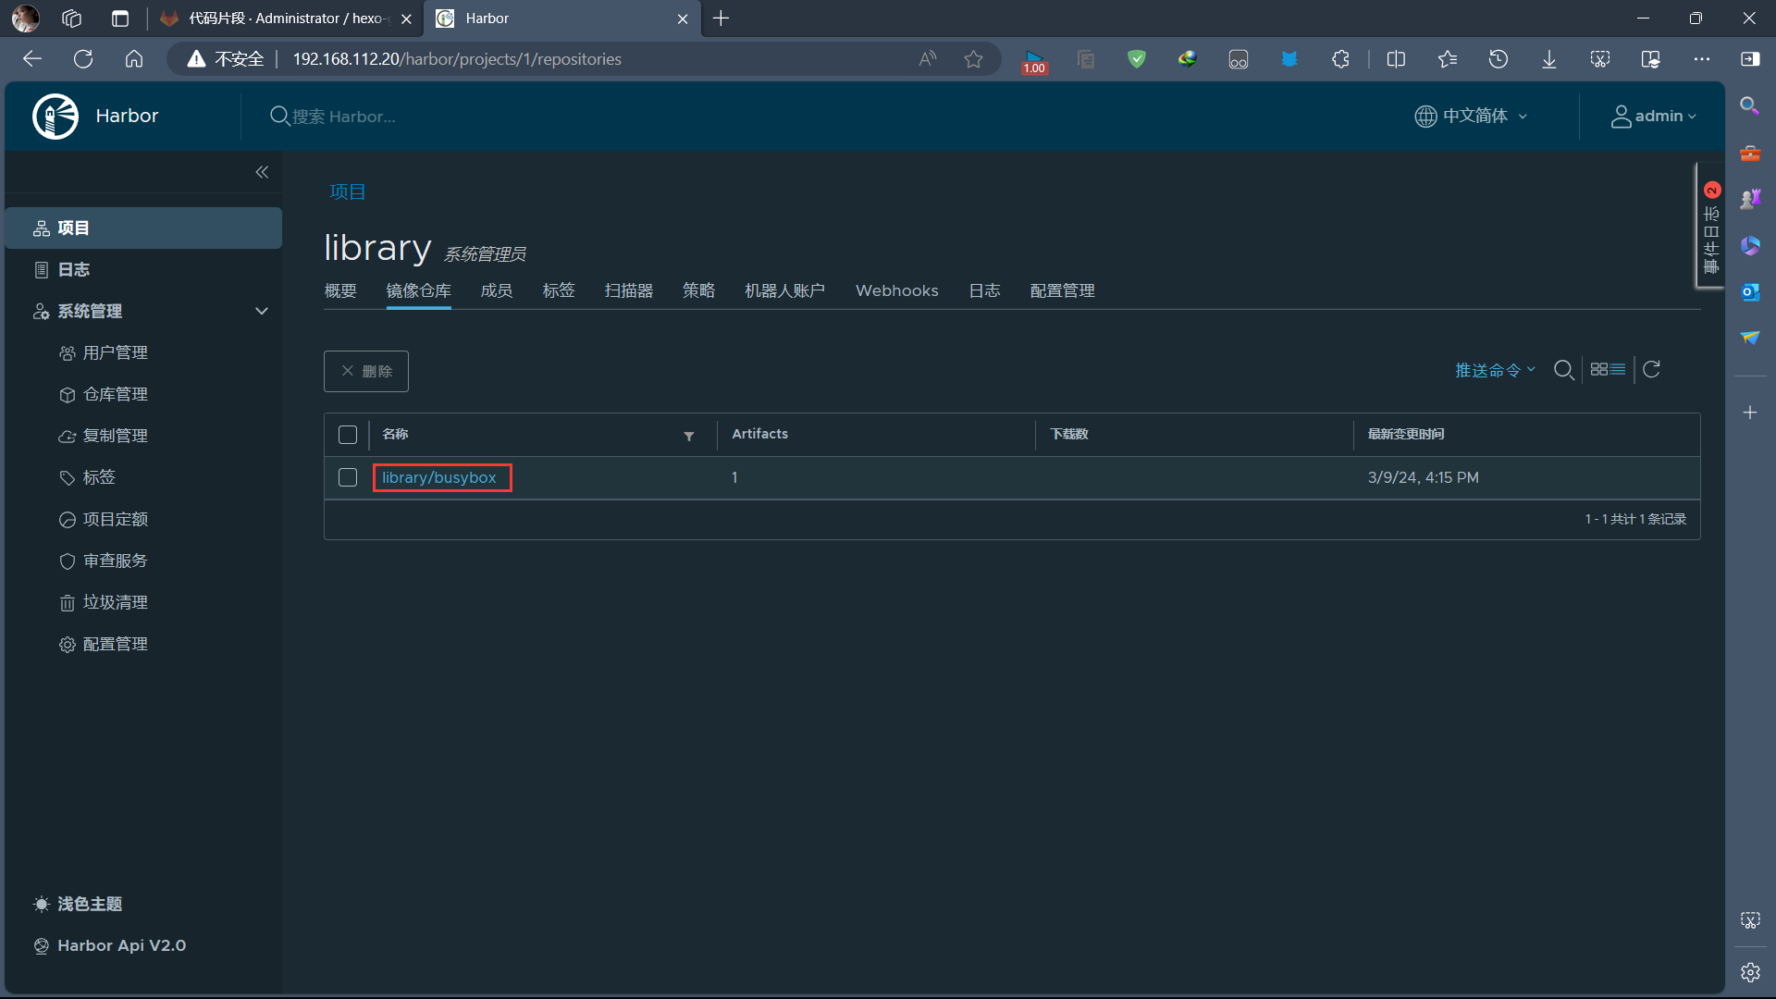Screen dimensions: 1776x999
Task: Open the 概要 tab
Action: 340,290
